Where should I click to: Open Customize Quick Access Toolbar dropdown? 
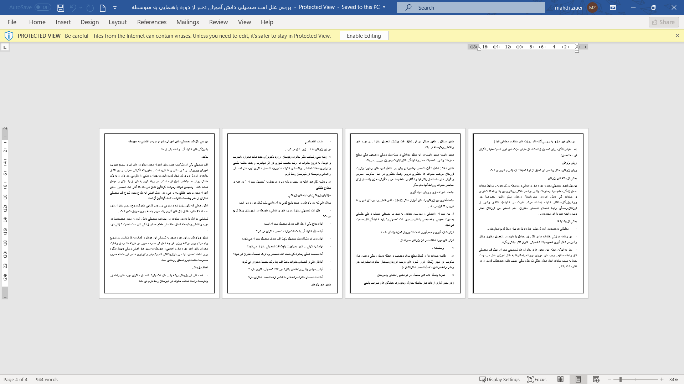pyautogui.click(x=115, y=7)
